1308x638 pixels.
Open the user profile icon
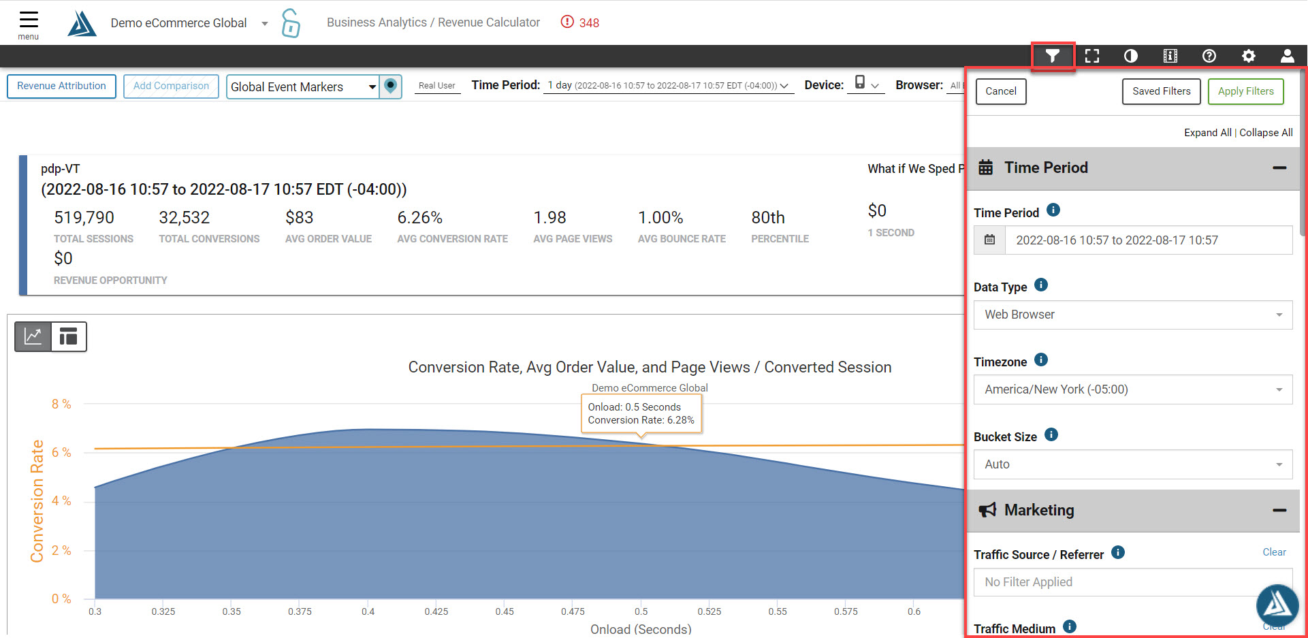point(1287,56)
